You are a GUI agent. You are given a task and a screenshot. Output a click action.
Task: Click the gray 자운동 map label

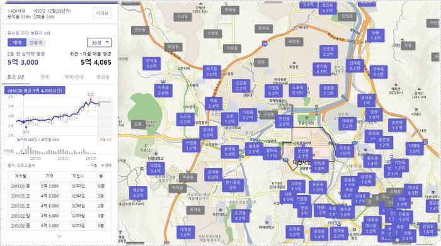point(232,48)
